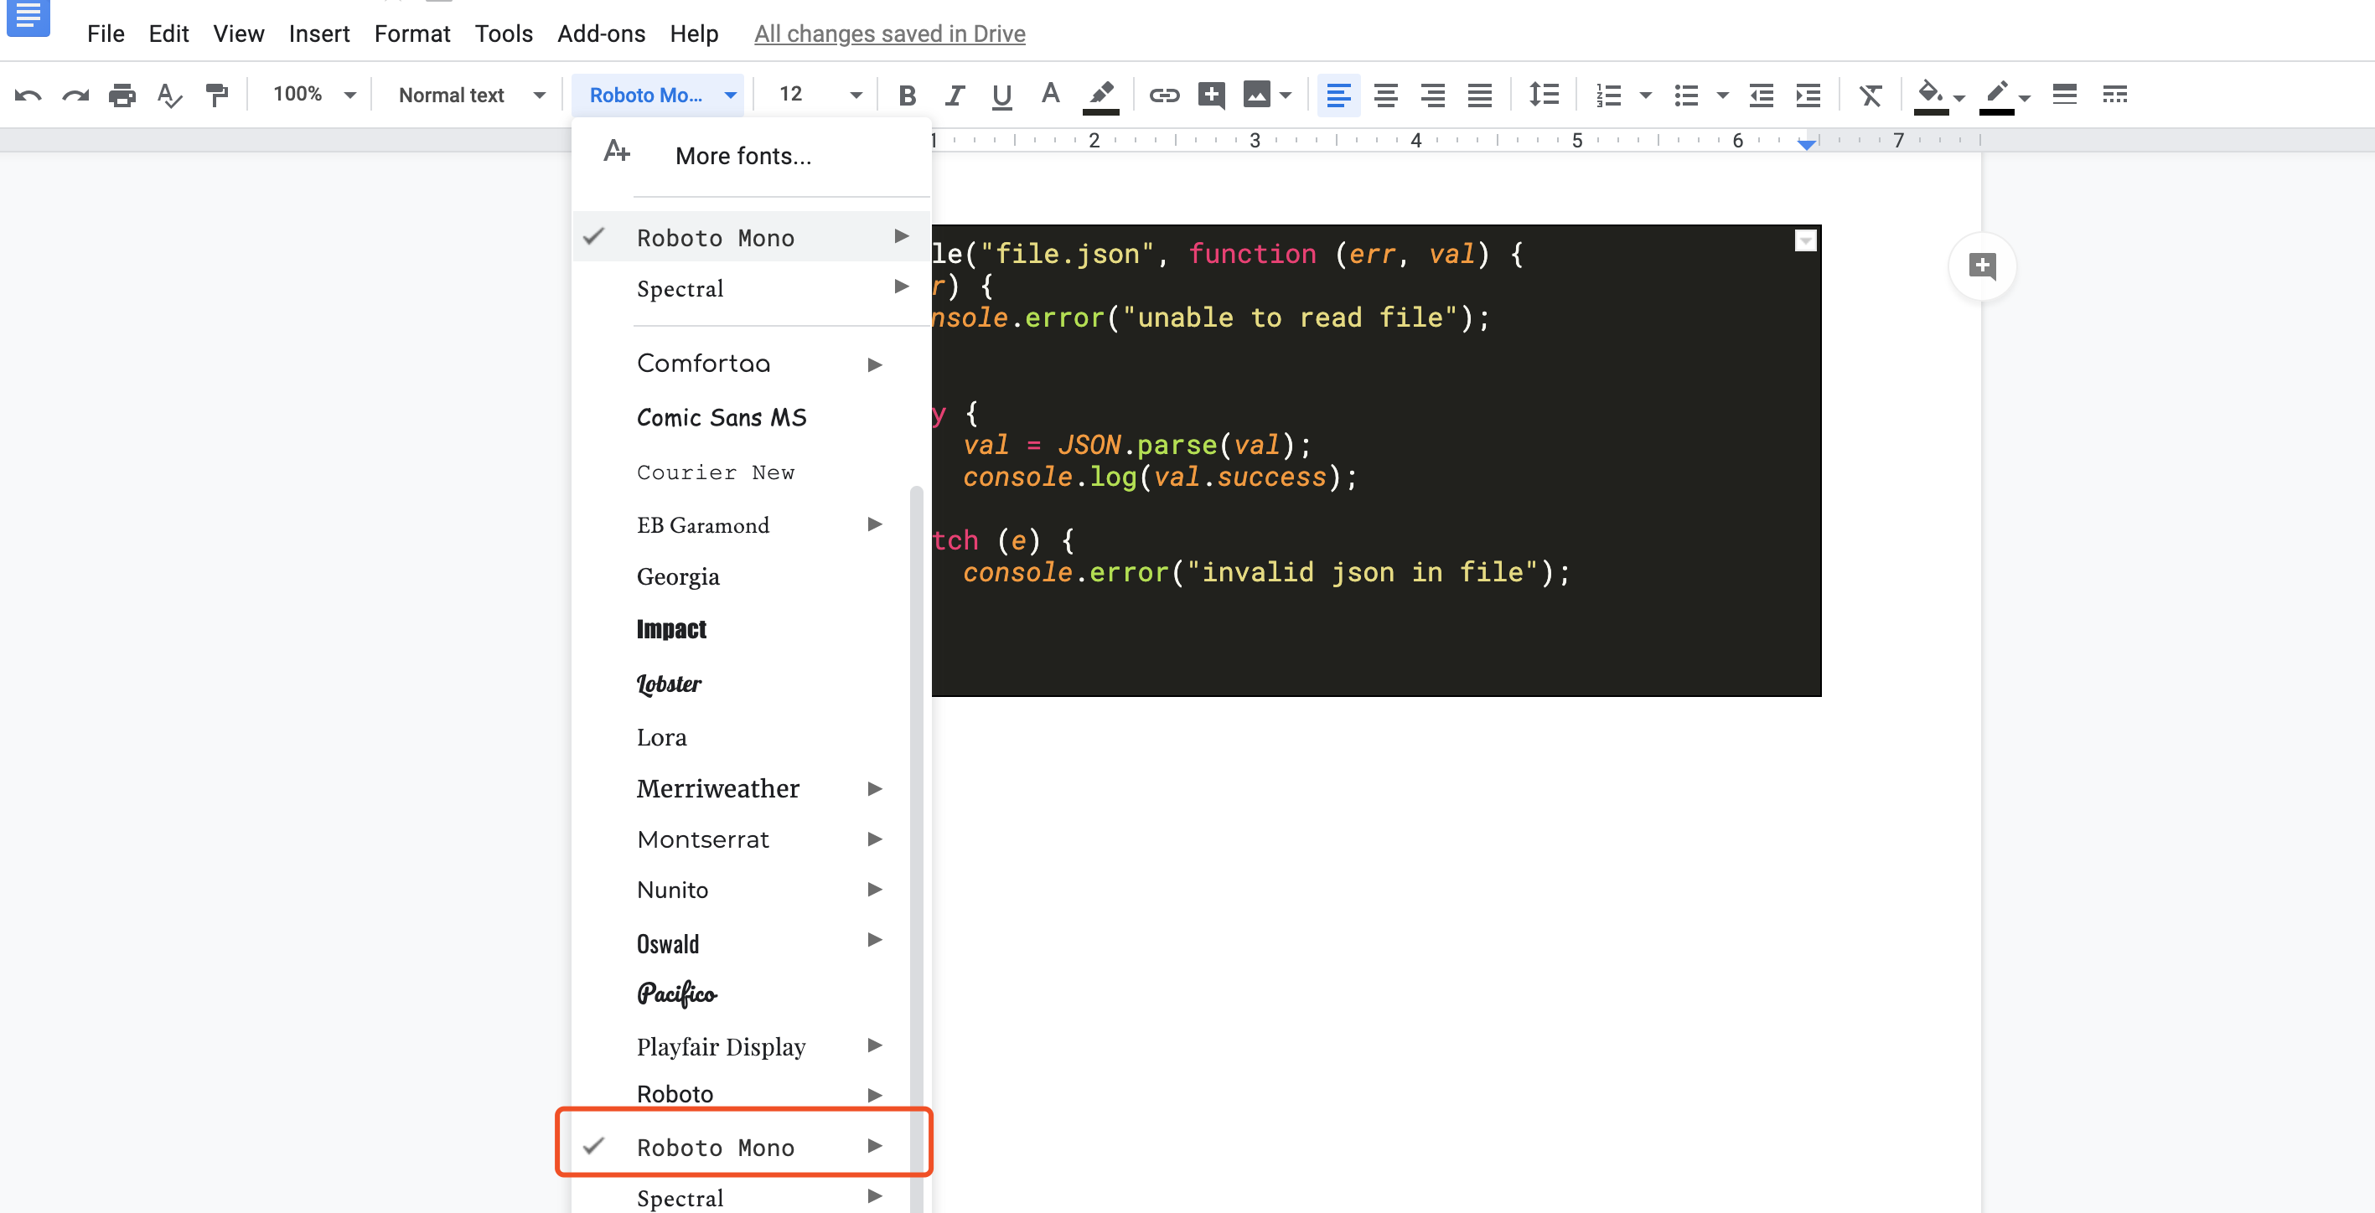The image size is (2375, 1213).
Task: Open the File menu
Action: tap(105, 34)
